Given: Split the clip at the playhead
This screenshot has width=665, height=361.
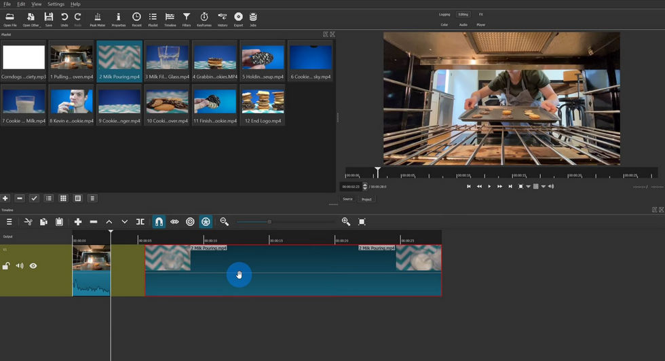Looking at the screenshot, I should coord(140,222).
